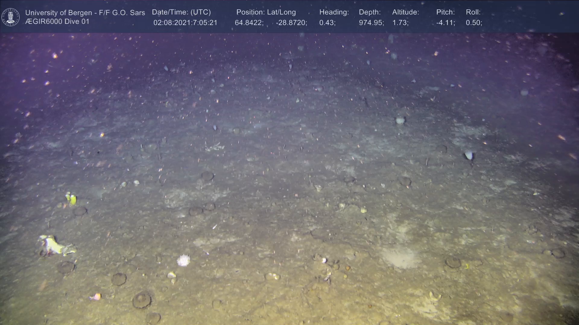Click the Pitch value -4.11
Image resolution: width=579 pixels, height=325 pixels.
click(445, 23)
